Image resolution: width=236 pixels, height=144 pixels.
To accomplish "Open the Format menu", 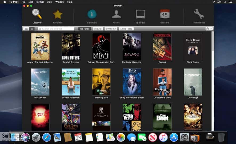I will (40, 2).
